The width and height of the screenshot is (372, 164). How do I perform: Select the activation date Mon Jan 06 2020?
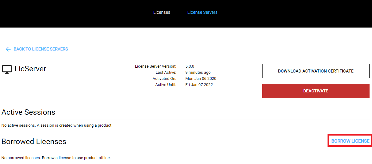point(201,79)
